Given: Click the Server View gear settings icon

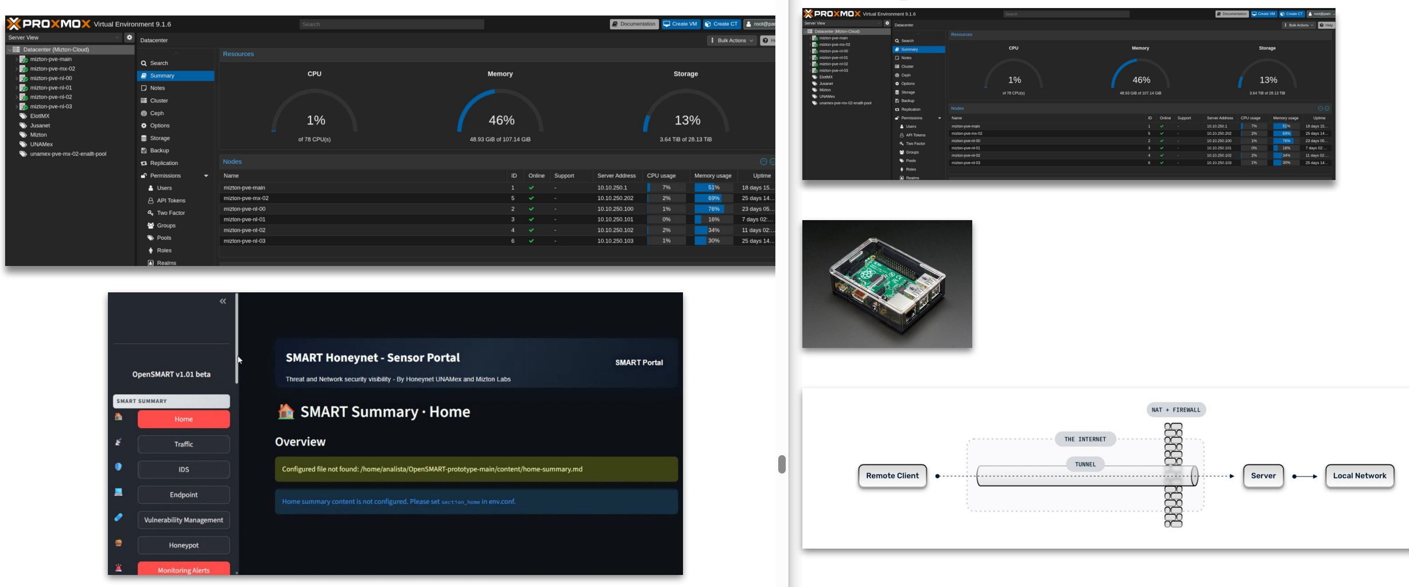Looking at the screenshot, I should [x=129, y=37].
